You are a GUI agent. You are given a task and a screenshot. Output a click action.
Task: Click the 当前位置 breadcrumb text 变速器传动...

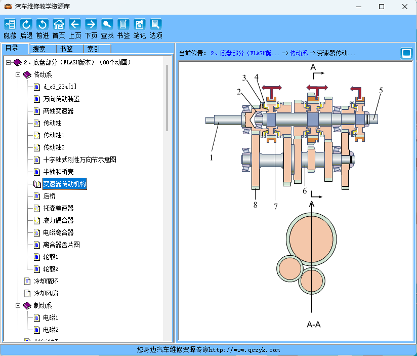click(x=336, y=53)
